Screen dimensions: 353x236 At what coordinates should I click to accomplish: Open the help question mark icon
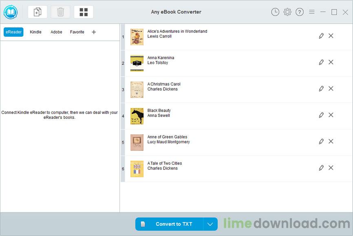pos(300,12)
